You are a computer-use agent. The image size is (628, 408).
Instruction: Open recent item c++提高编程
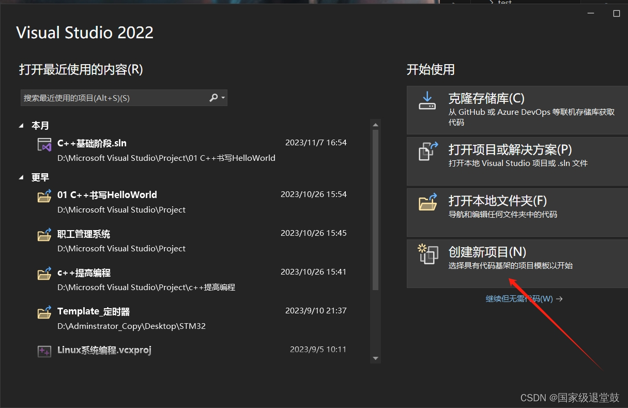pos(192,279)
